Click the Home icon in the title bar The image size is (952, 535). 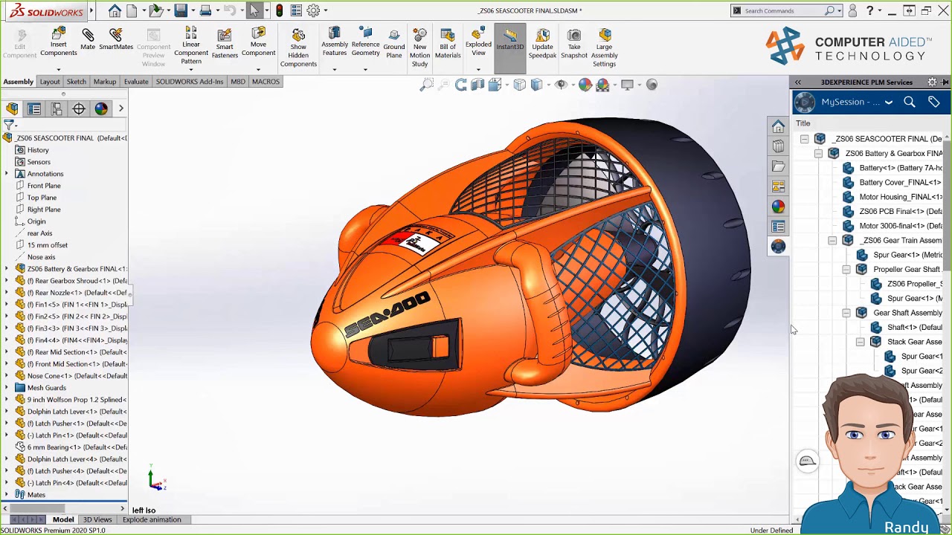(x=114, y=10)
